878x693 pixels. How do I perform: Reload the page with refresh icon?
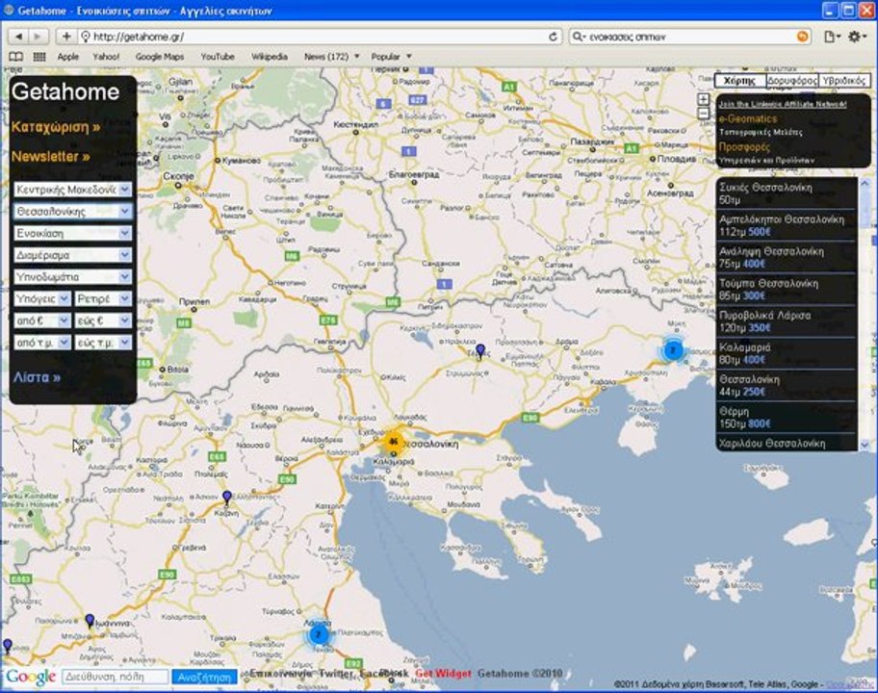[553, 37]
